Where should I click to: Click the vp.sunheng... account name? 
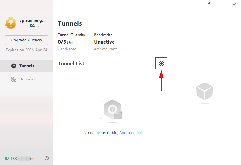point(33,20)
